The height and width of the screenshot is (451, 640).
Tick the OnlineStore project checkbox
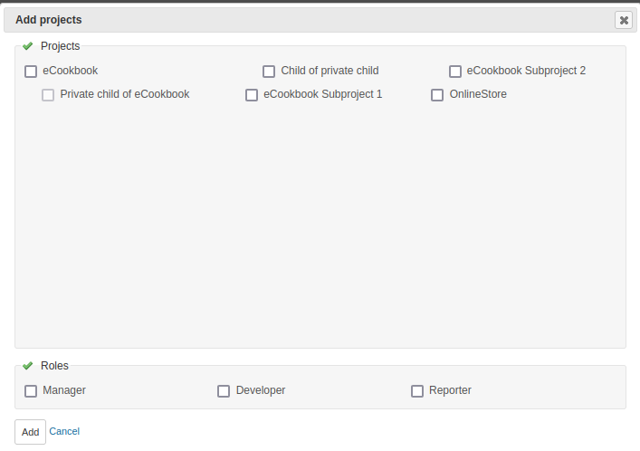coord(437,95)
